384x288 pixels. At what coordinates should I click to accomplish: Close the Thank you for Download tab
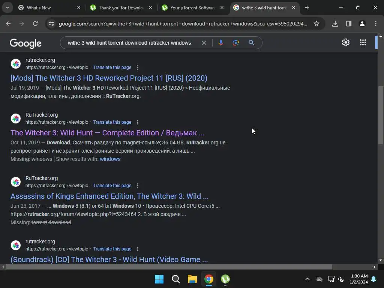(150, 7)
